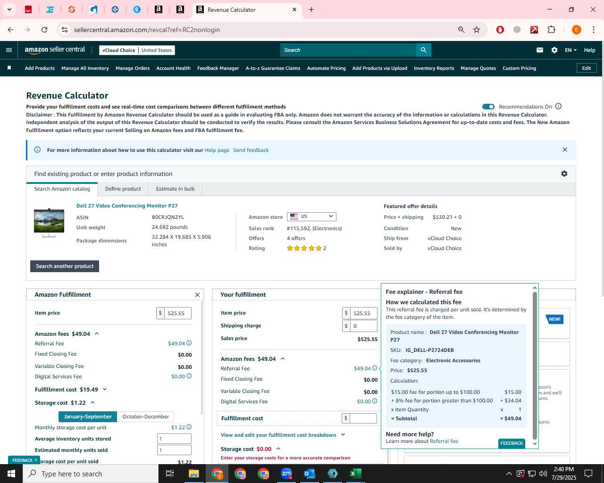Click the Fulfillment cost input field
604x483 pixels.
coord(363,418)
